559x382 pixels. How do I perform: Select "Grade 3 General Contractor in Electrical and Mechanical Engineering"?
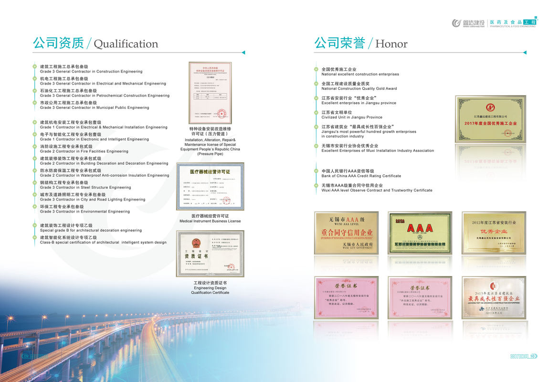click(103, 84)
